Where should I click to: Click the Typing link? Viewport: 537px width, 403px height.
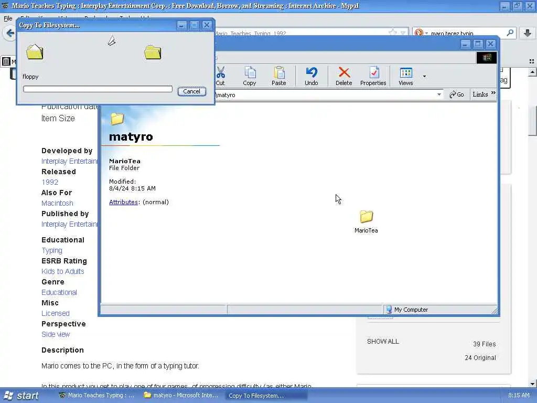click(x=52, y=250)
